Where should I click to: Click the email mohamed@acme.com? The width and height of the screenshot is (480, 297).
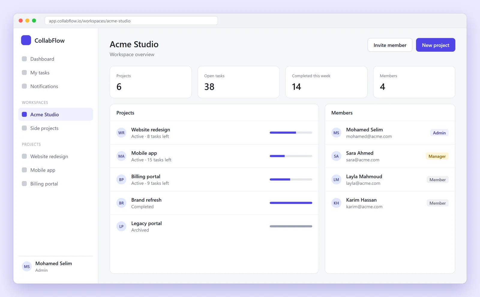point(369,136)
